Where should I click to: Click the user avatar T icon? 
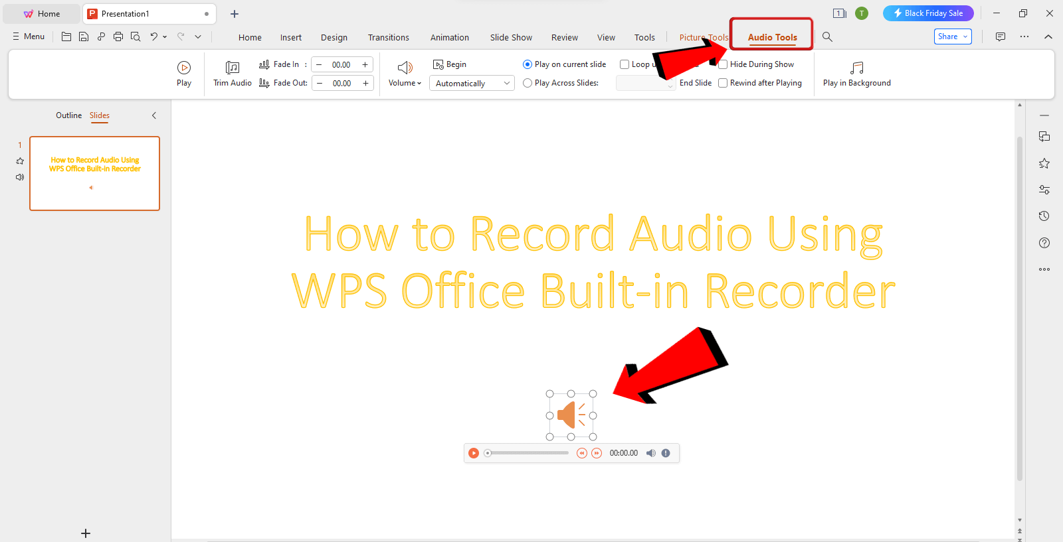tap(862, 13)
